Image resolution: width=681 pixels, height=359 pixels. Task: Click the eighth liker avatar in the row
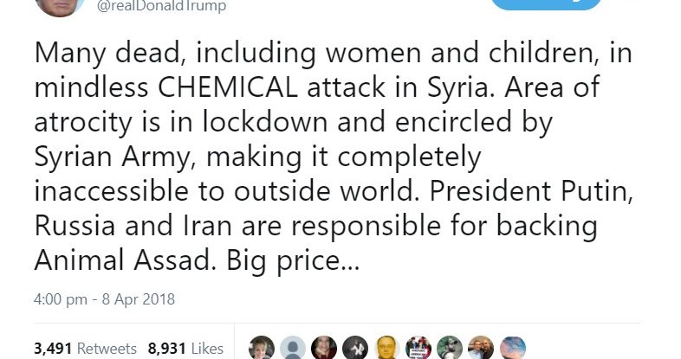coord(480,348)
